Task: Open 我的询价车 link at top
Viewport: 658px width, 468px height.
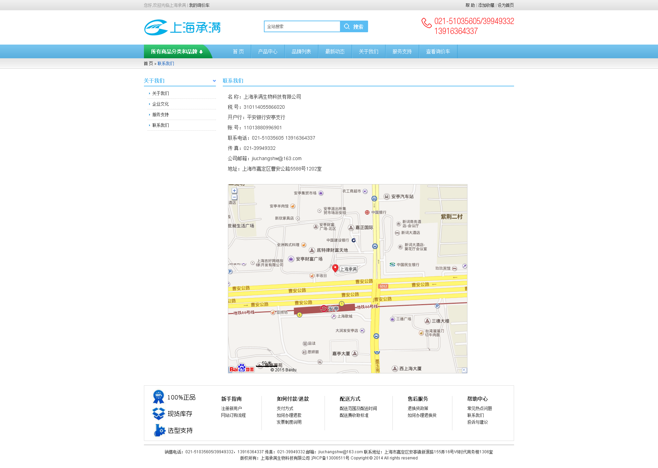Action: [x=199, y=5]
